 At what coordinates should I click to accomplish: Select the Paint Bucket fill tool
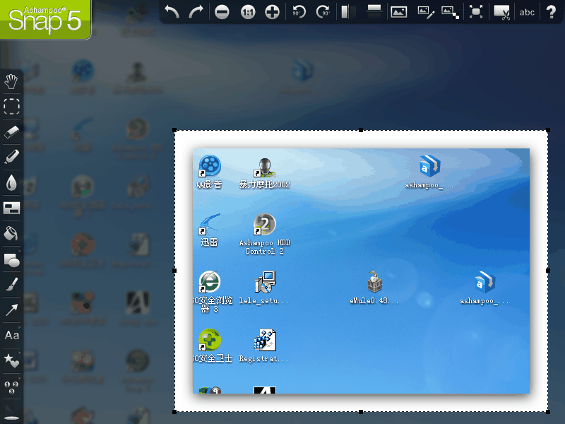click(11, 233)
